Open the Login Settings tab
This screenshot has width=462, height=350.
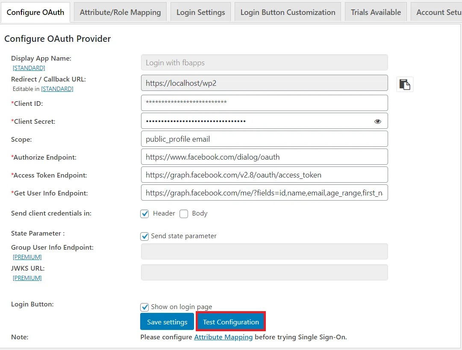pos(200,12)
